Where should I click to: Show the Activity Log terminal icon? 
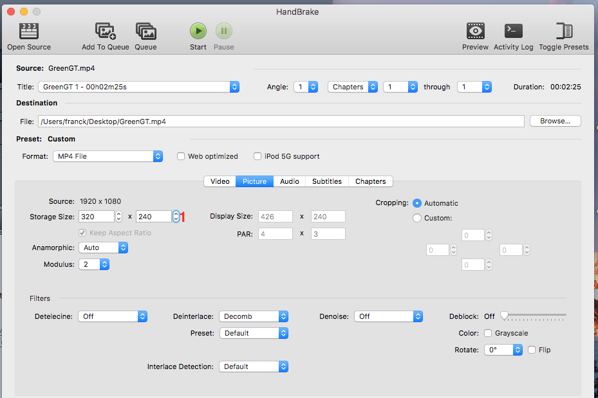pyautogui.click(x=513, y=32)
